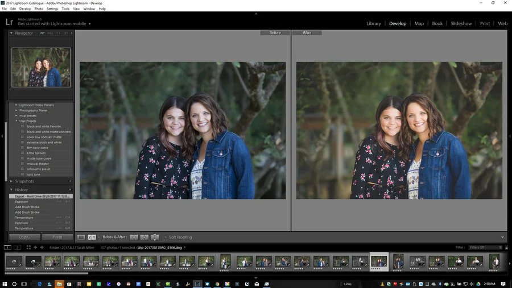Go forward with the filmstrip right arrow

coord(42,248)
